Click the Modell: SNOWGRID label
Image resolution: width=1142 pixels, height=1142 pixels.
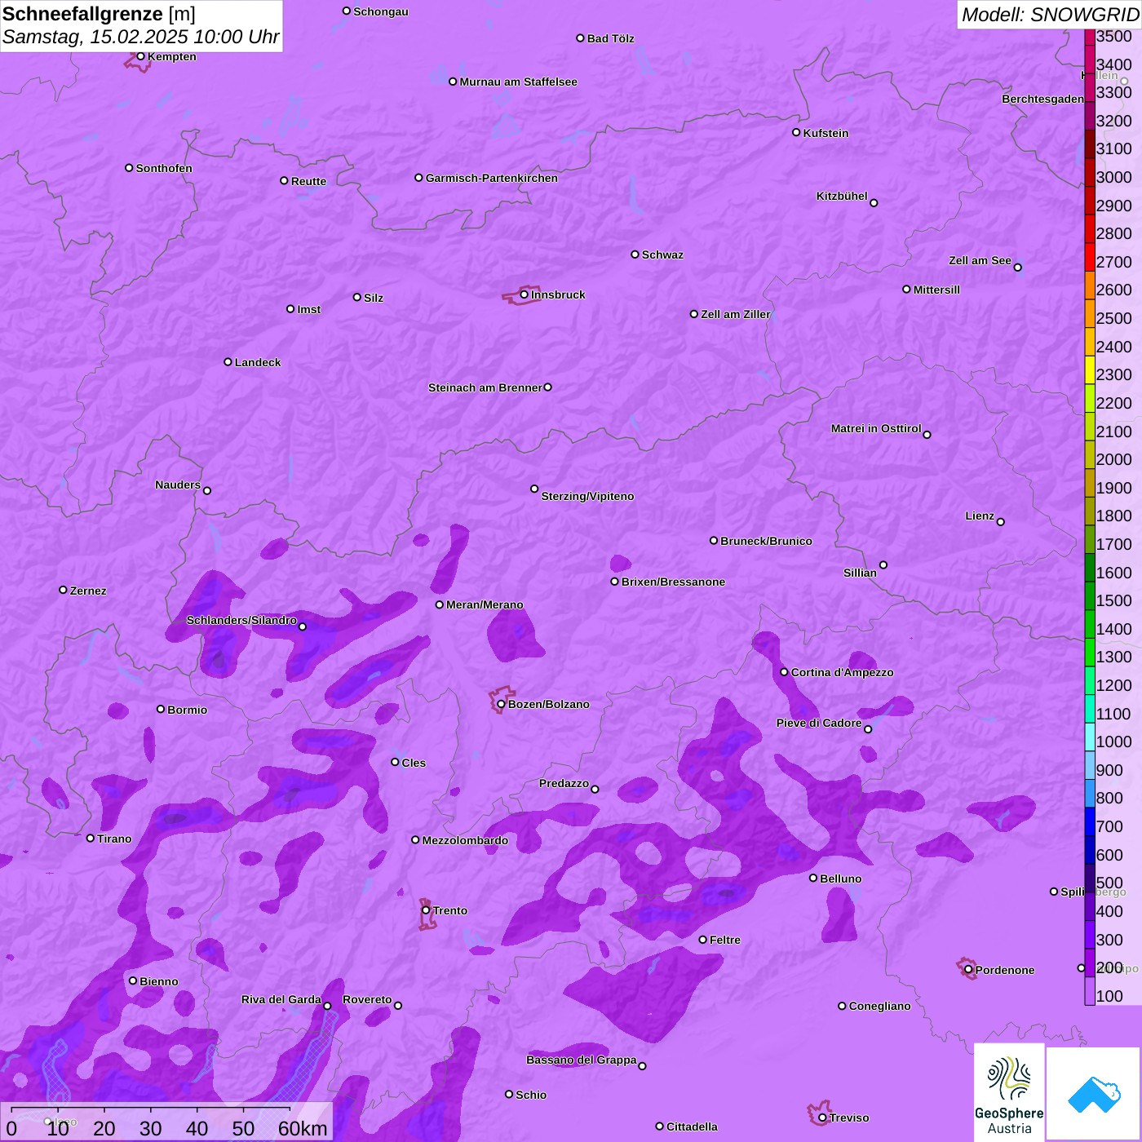coord(1050,15)
